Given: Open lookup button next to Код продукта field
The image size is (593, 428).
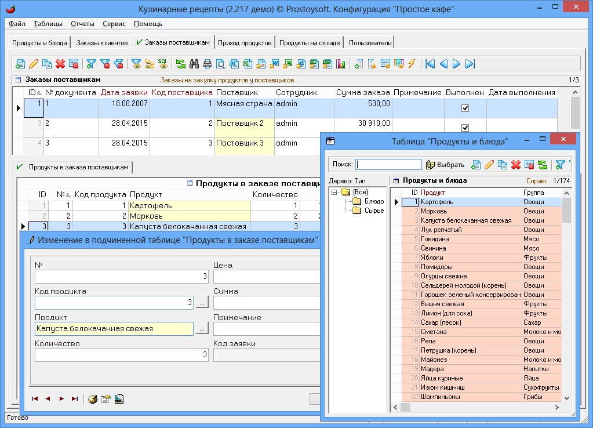Looking at the screenshot, I should (x=201, y=302).
